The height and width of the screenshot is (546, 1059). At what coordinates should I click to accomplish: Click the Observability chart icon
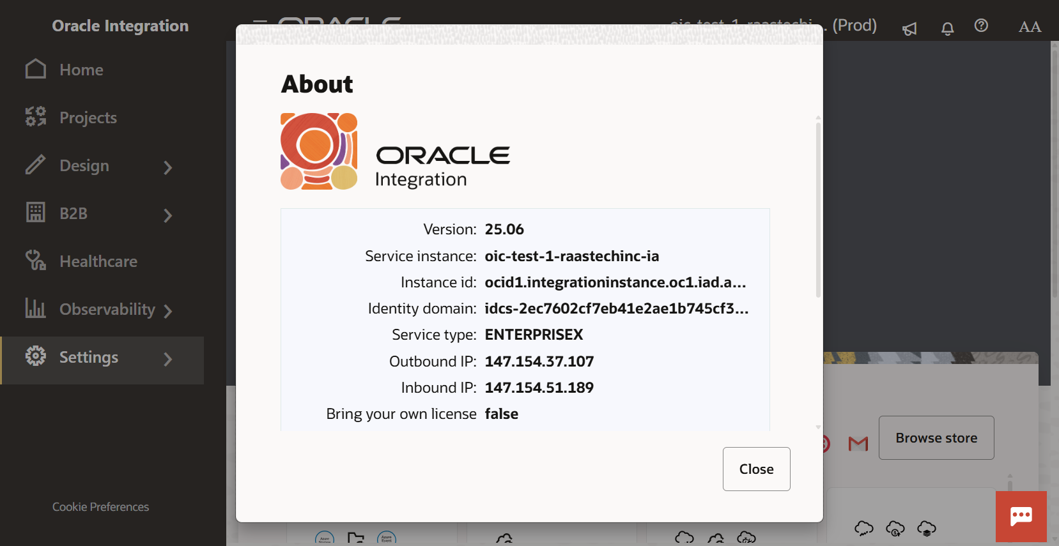coord(36,308)
